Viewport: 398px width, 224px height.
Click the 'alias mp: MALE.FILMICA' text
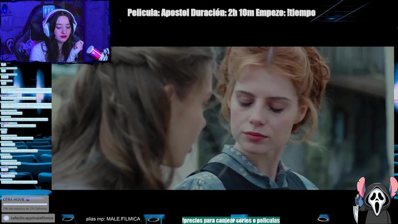click(113, 219)
